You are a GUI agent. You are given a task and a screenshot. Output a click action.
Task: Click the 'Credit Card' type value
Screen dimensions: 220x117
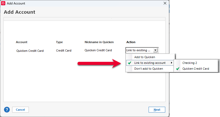pos(64,50)
